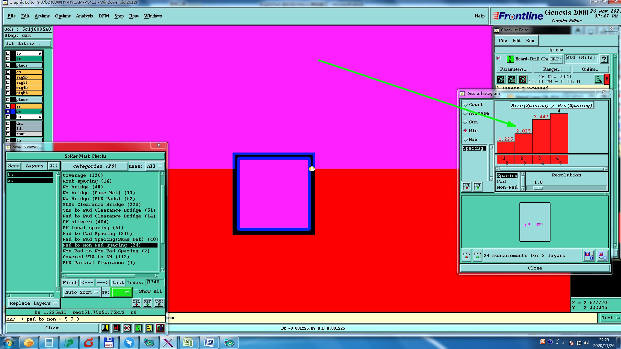This screenshot has height=349, width=621.
Task: Click the question mark help icon
Action: click(604, 59)
